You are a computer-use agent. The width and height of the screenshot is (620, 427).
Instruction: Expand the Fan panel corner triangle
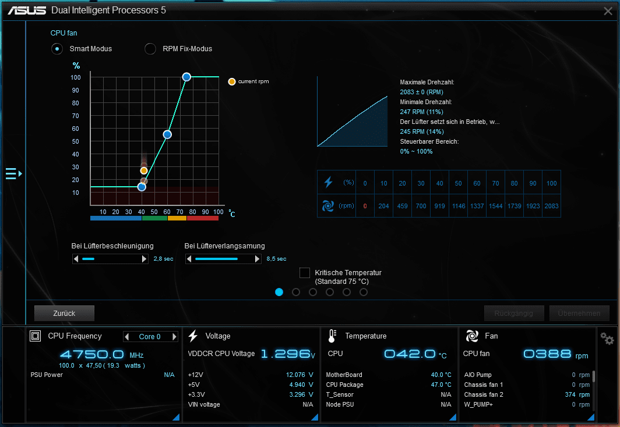591,417
